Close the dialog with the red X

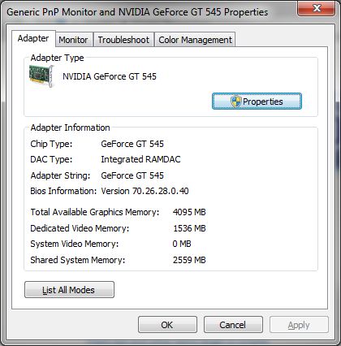coord(317,8)
